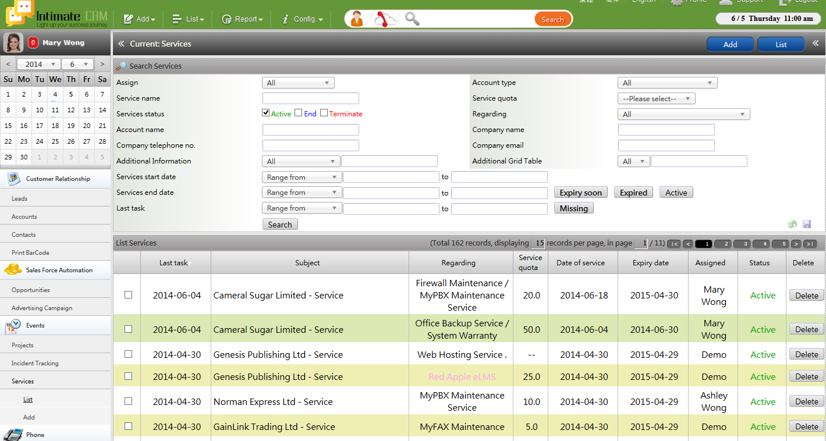
Task: Click the Phone section telephone icon
Action: tap(13, 435)
